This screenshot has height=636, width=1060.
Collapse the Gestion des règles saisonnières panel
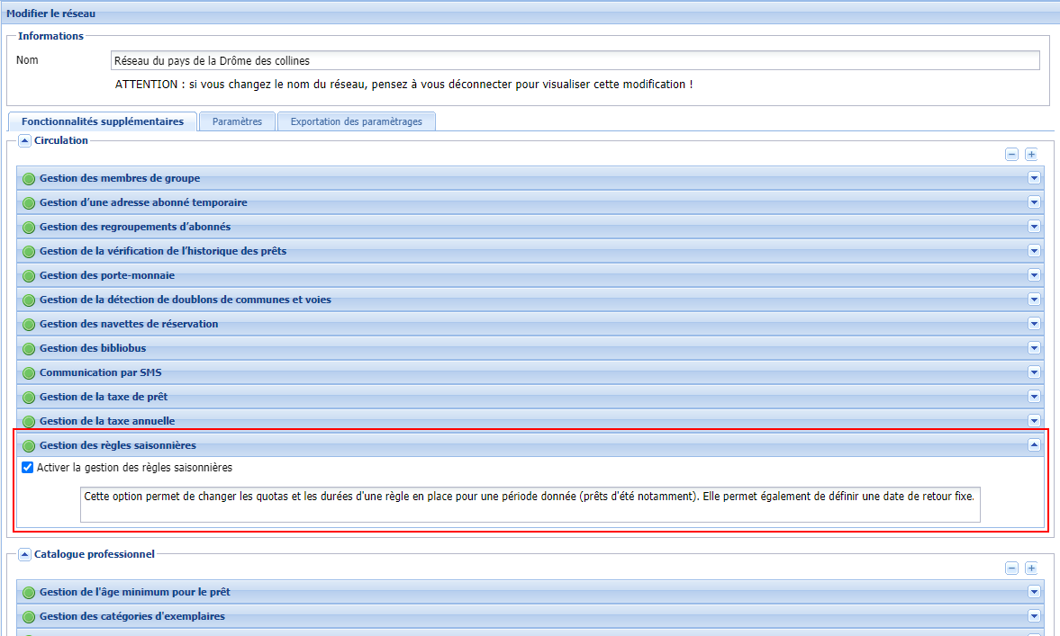[x=1034, y=444]
